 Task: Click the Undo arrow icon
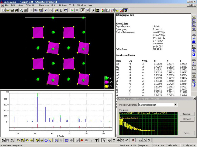(46, 10)
